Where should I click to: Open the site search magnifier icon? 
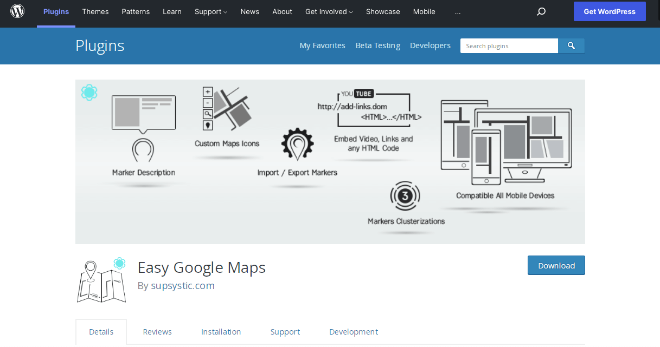point(540,11)
